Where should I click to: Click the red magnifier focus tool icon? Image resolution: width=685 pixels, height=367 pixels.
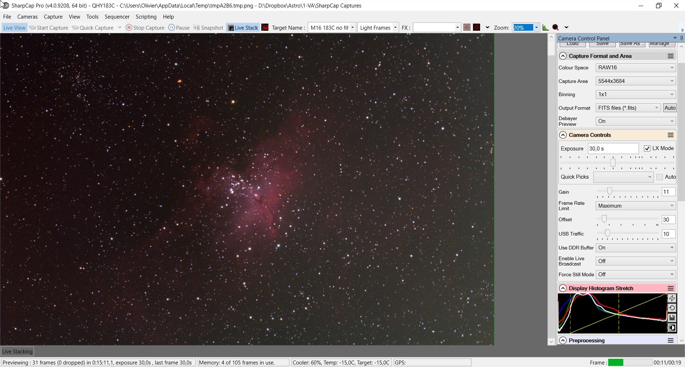555,28
